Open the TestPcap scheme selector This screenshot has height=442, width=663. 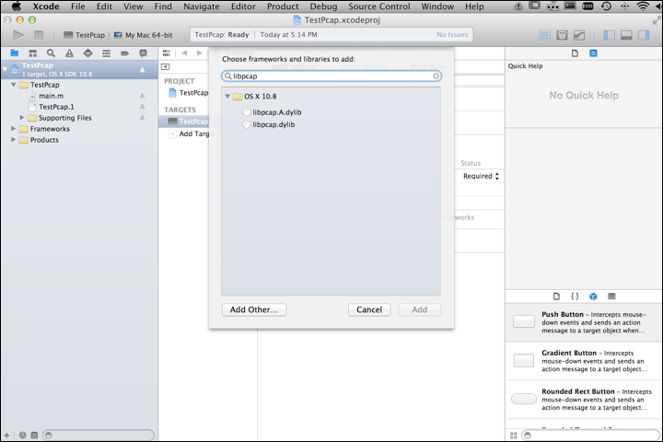point(84,35)
